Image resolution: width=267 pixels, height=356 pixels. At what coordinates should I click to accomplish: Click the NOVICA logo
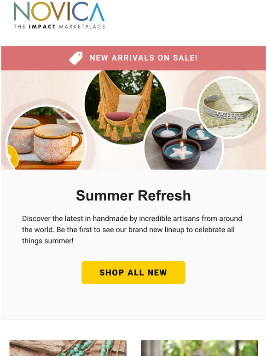59,16
